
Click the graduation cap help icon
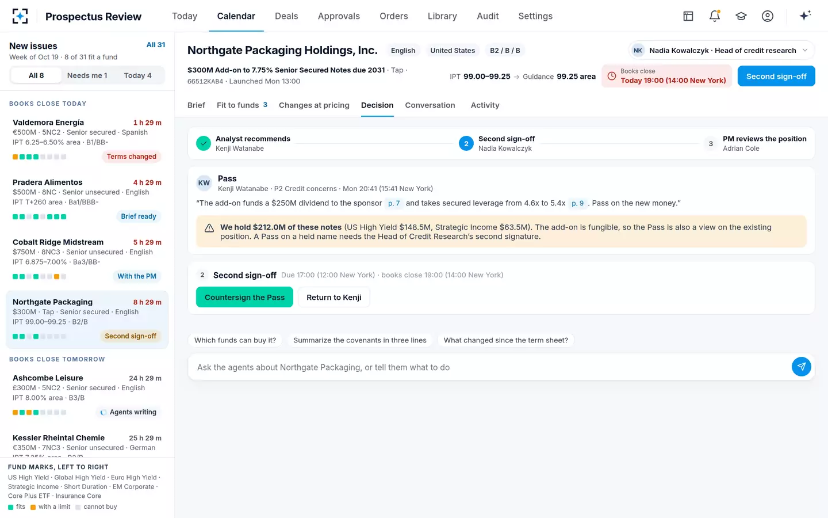[741, 16]
